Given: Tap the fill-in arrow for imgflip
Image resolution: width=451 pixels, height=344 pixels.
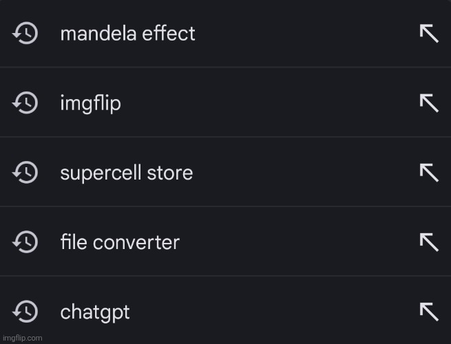Looking at the screenshot, I should click(429, 103).
